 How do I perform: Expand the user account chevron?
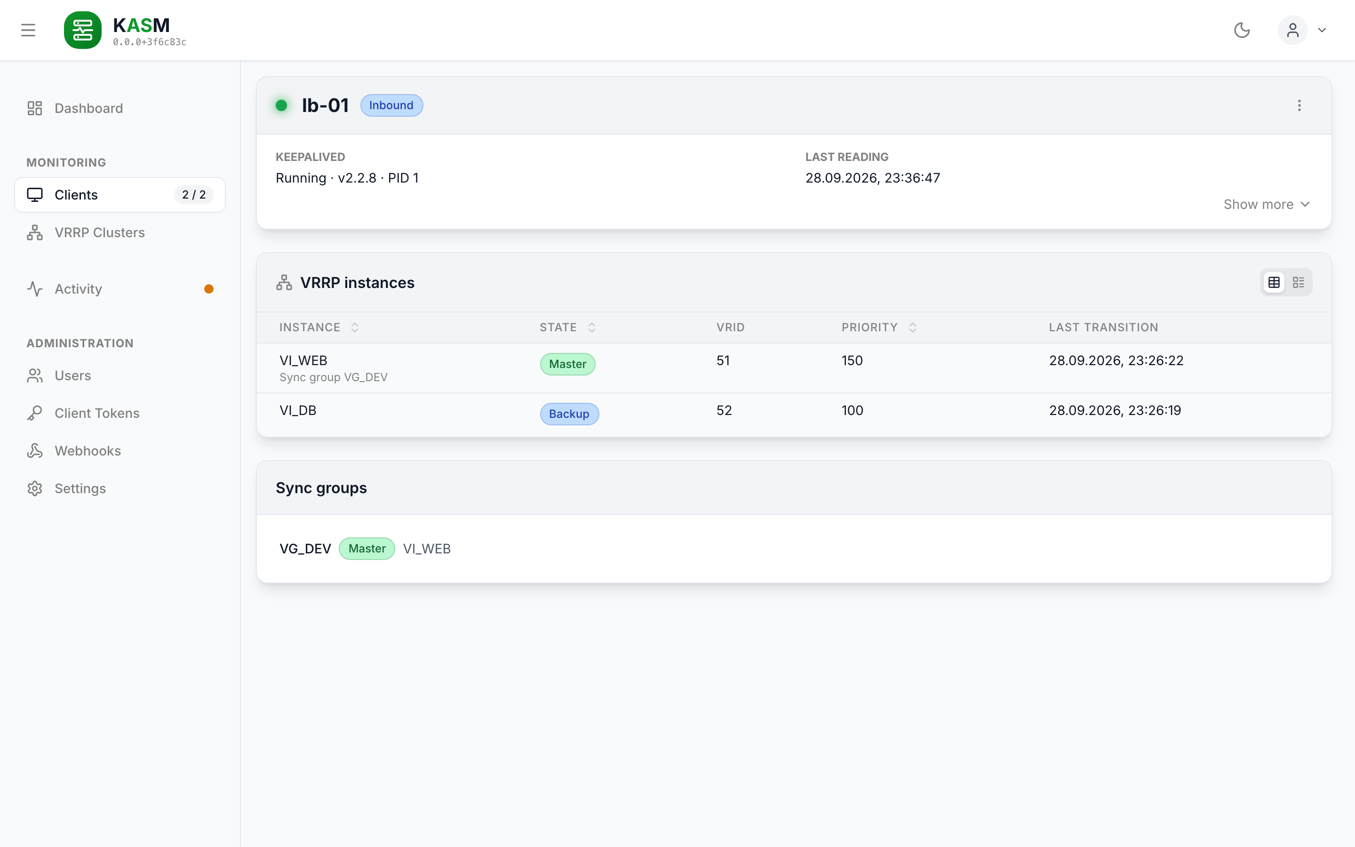[x=1322, y=30]
